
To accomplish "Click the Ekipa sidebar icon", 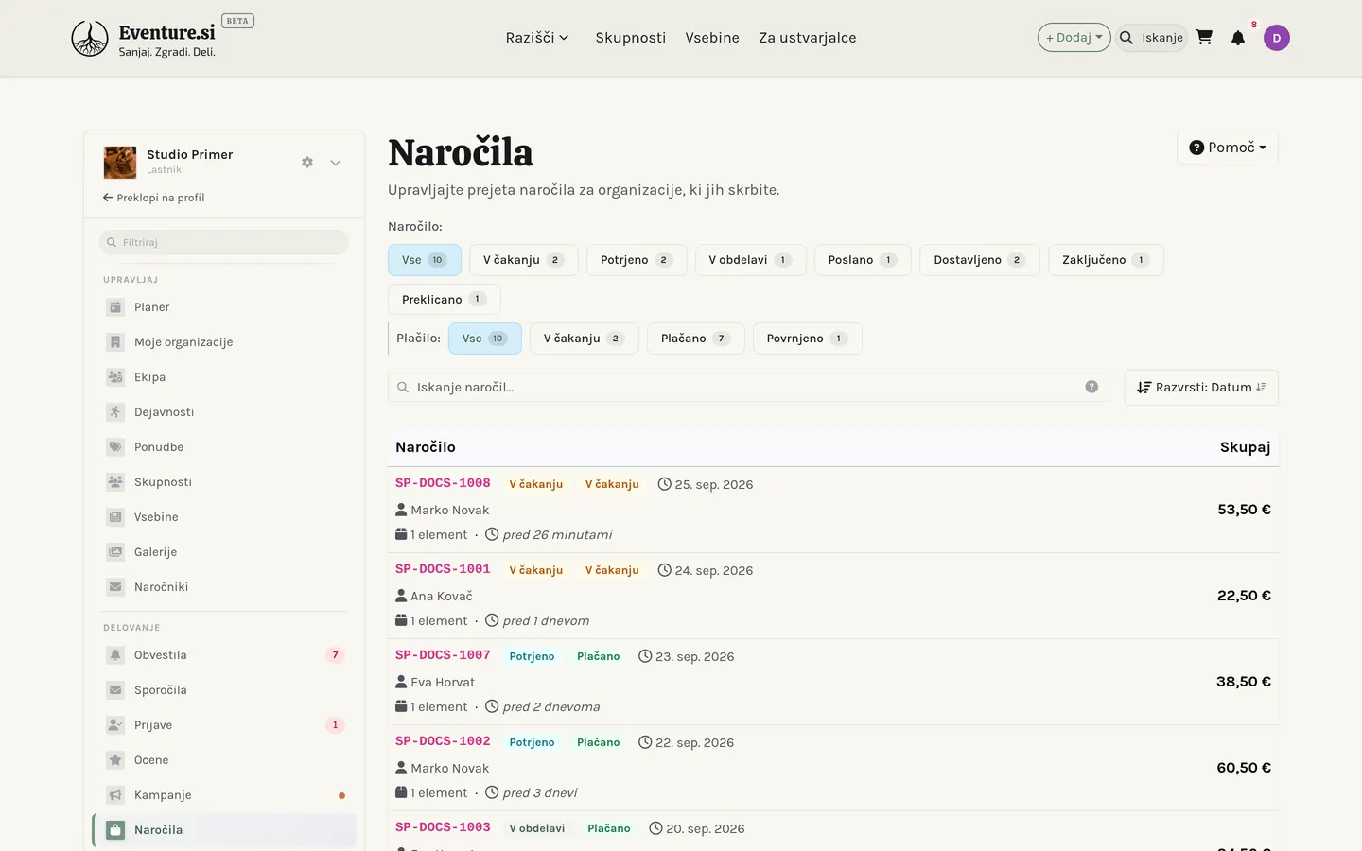I will coord(115,377).
